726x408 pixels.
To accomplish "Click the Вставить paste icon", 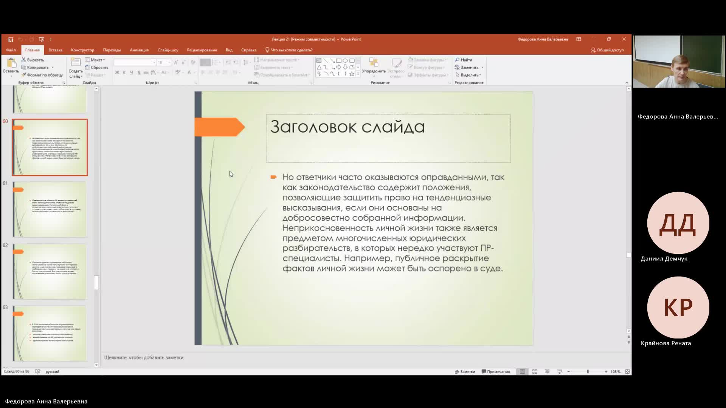I will pos(11,63).
